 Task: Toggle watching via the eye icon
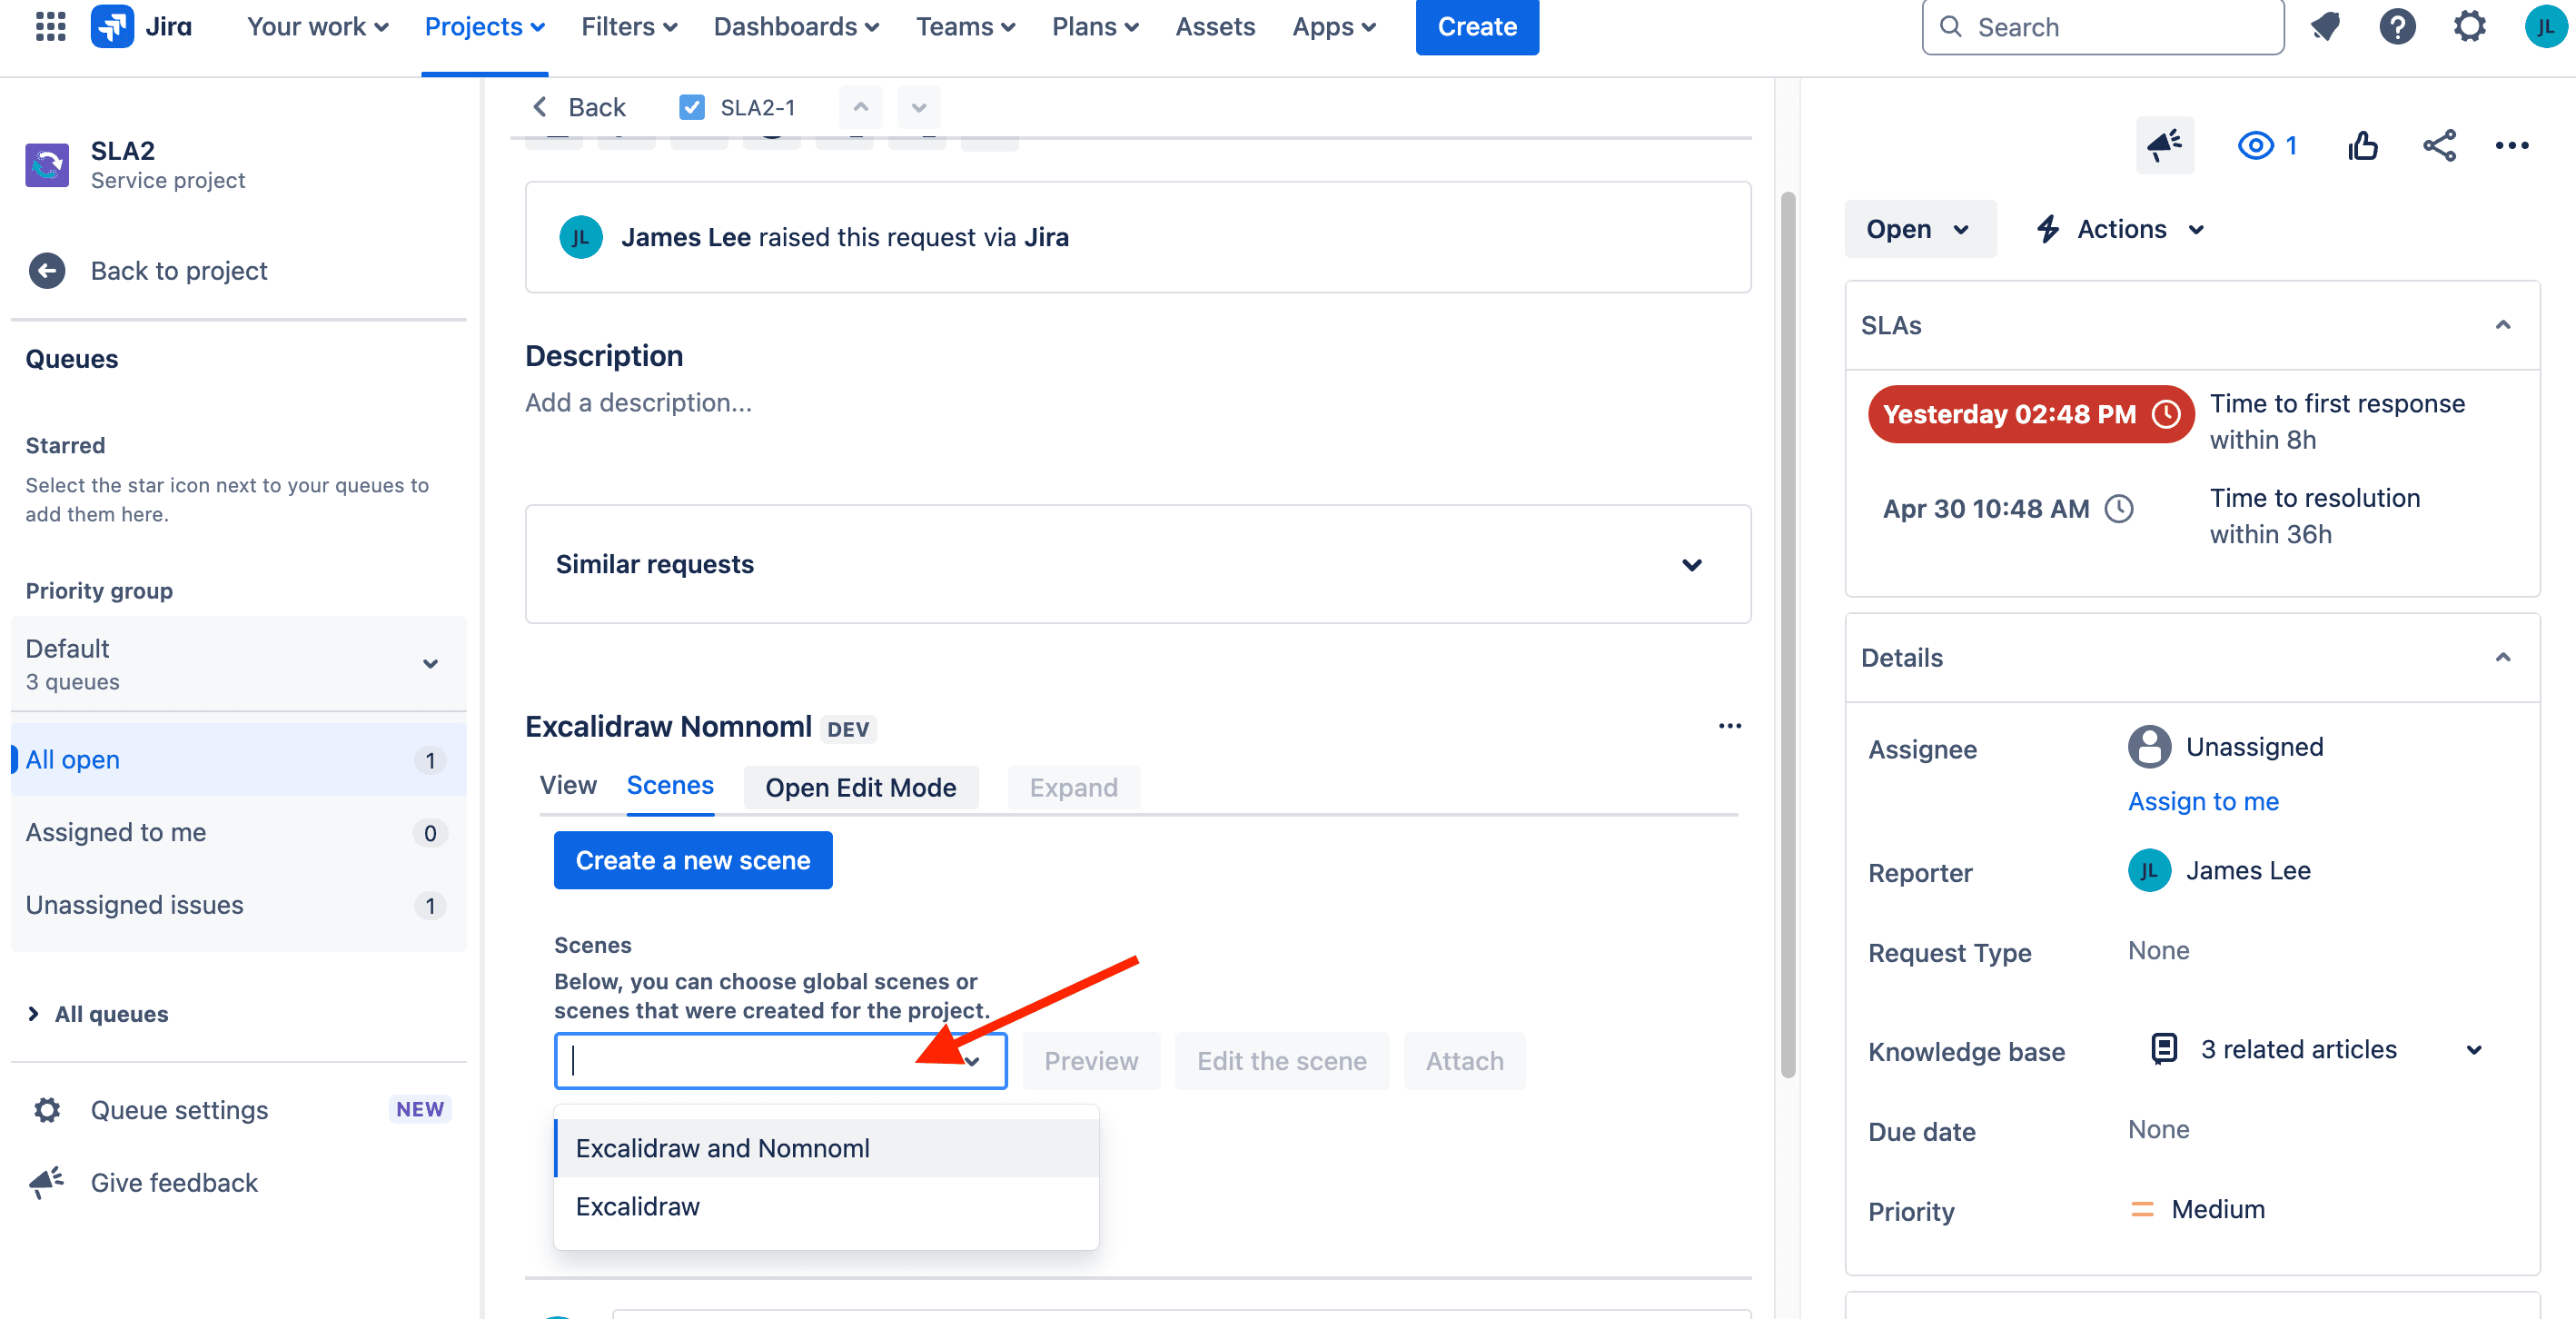click(x=2255, y=146)
